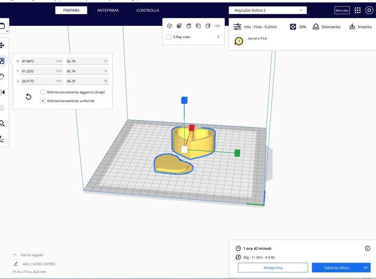Switch to top view icon
The height and width of the screenshot is (279, 376).
189,26
